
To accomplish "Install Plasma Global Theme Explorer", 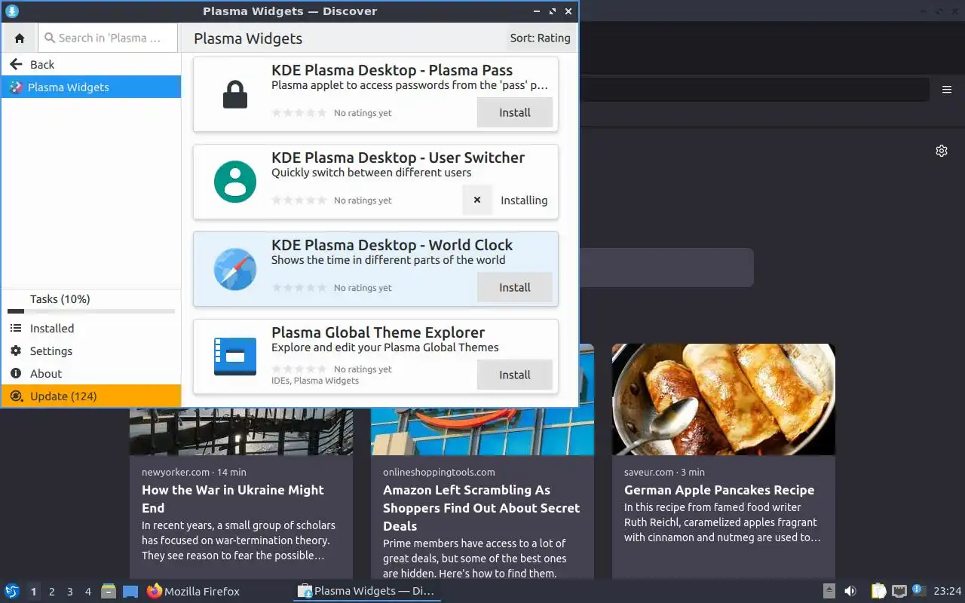I will (515, 375).
